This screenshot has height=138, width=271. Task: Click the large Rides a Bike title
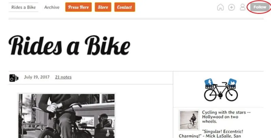click(69, 45)
